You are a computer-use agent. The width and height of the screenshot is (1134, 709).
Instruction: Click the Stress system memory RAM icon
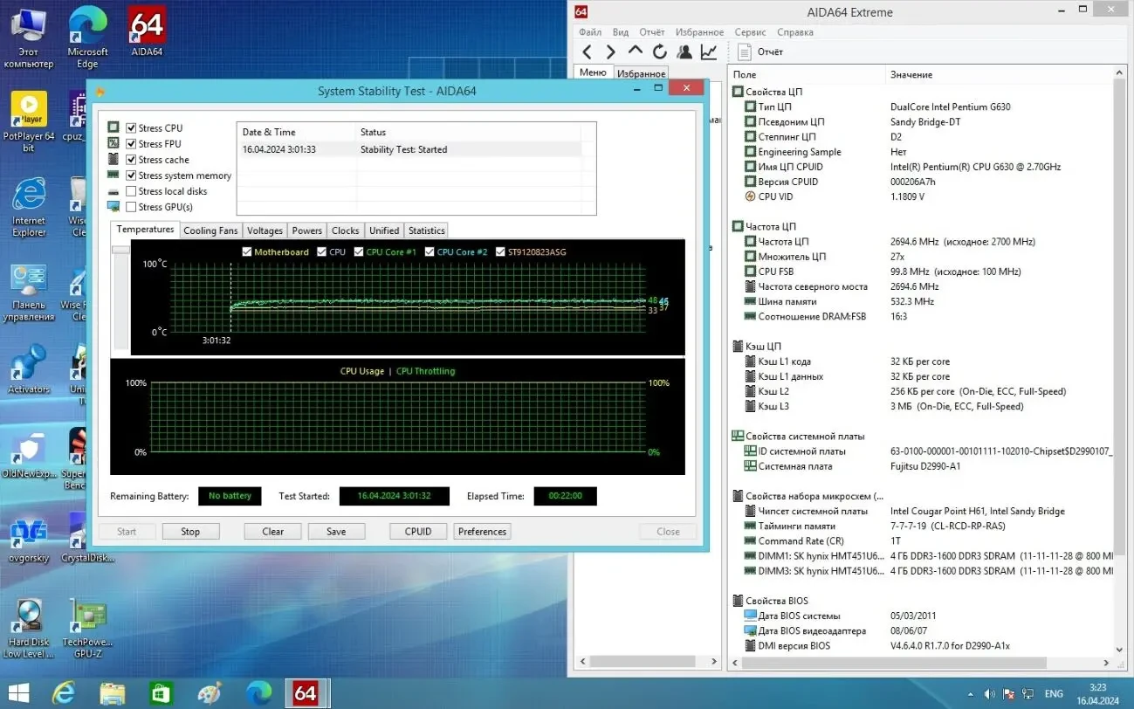(x=113, y=175)
